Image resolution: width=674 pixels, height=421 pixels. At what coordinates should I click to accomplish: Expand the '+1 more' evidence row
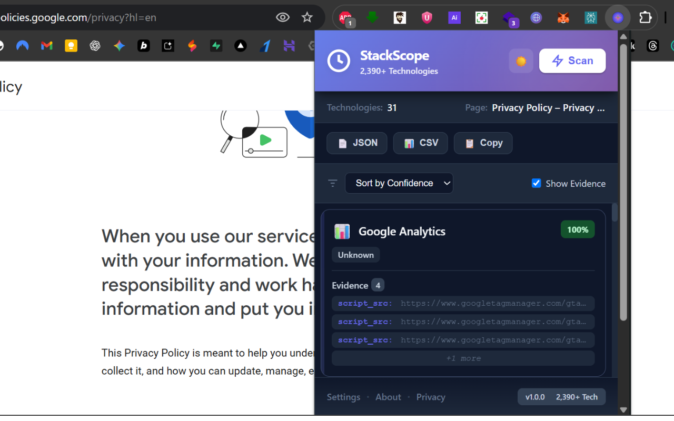(463, 358)
